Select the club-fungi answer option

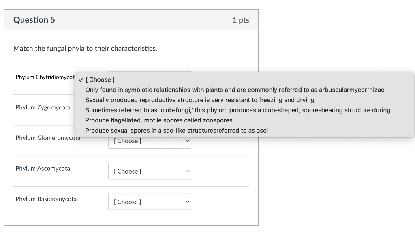[237, 110]
